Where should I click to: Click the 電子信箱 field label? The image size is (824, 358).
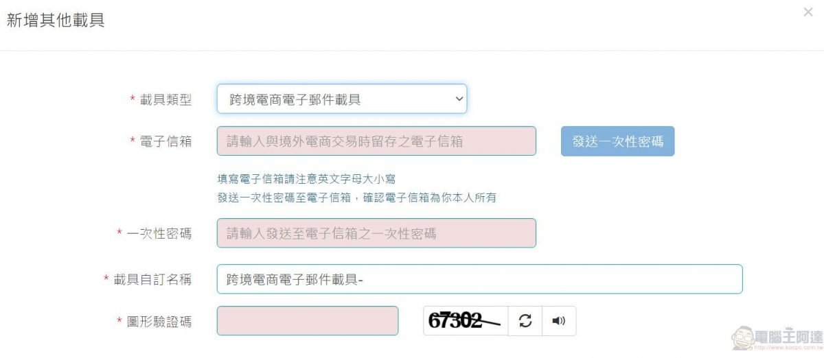coord(165,141)
